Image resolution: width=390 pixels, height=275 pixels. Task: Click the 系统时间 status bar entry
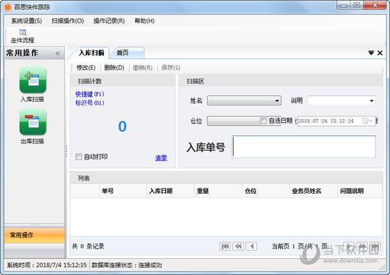[x=47, y=265]
